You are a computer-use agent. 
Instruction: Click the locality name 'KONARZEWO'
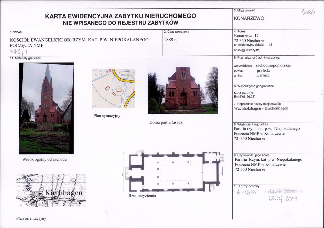click(249, 18)
